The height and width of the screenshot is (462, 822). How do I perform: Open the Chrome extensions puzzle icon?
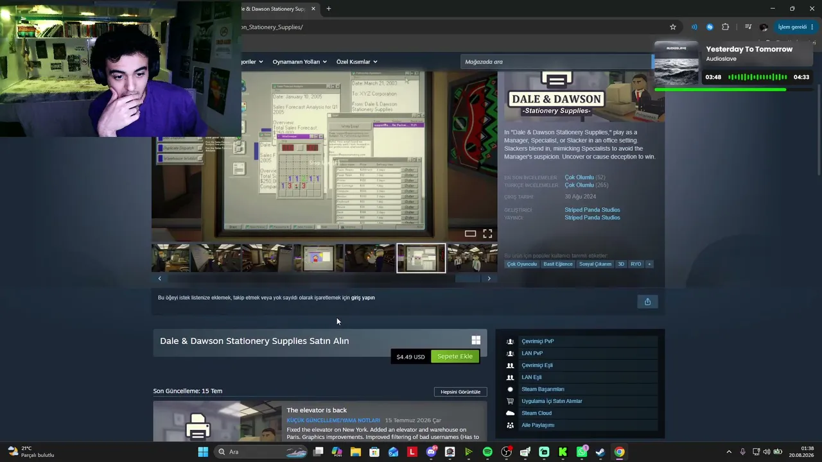tap(726, 27)
